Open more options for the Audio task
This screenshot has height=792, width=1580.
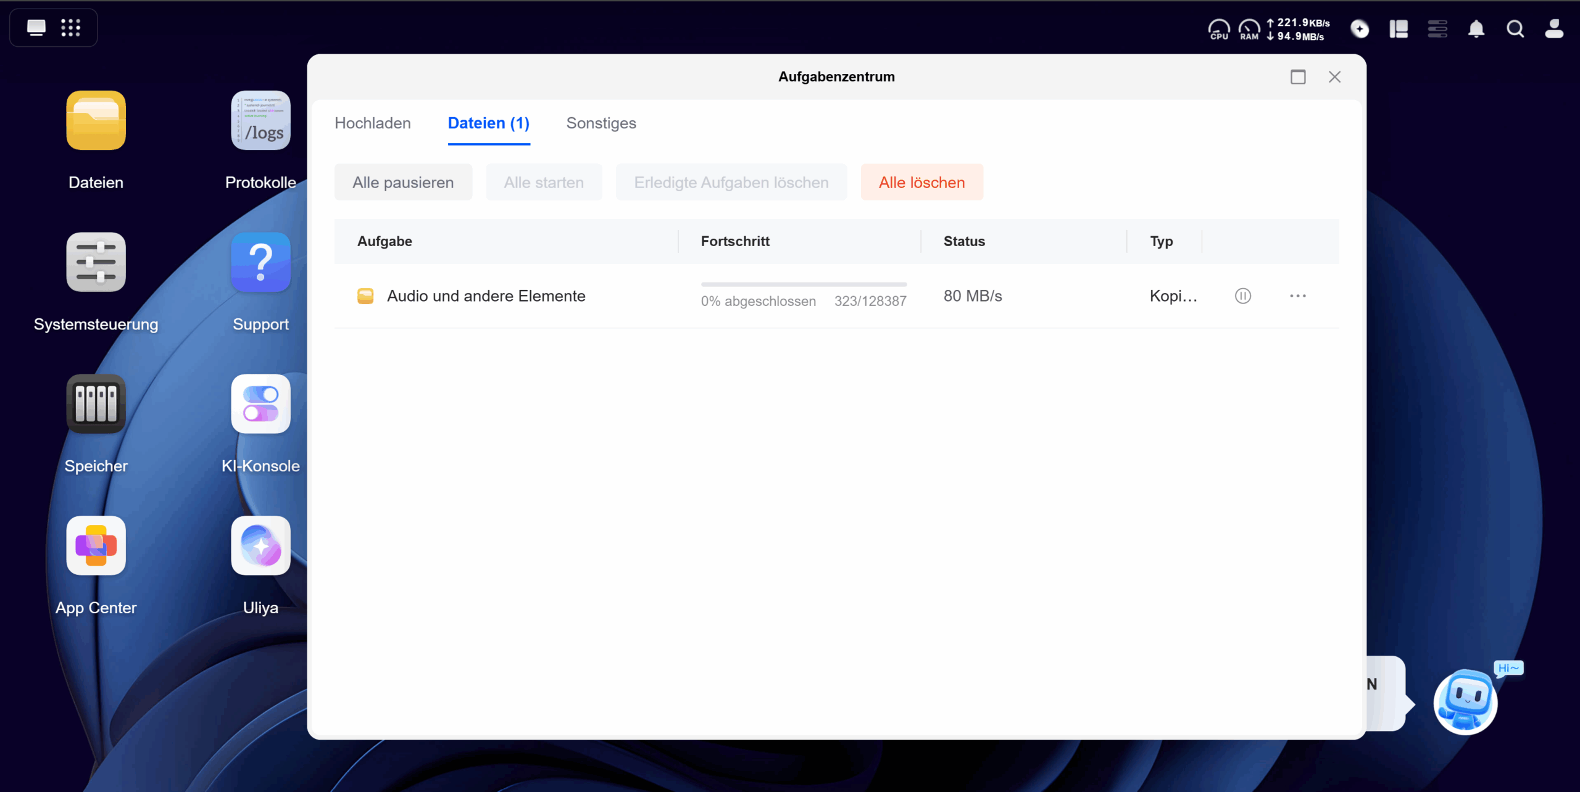pos(1297,296)
